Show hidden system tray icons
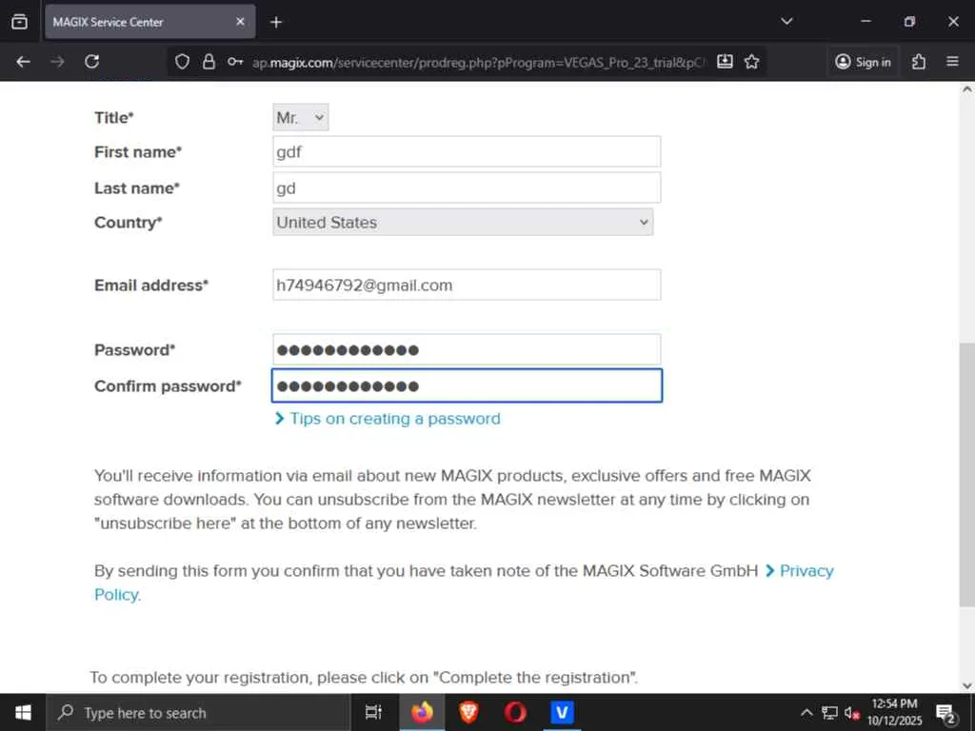 [x=806, y=712]
